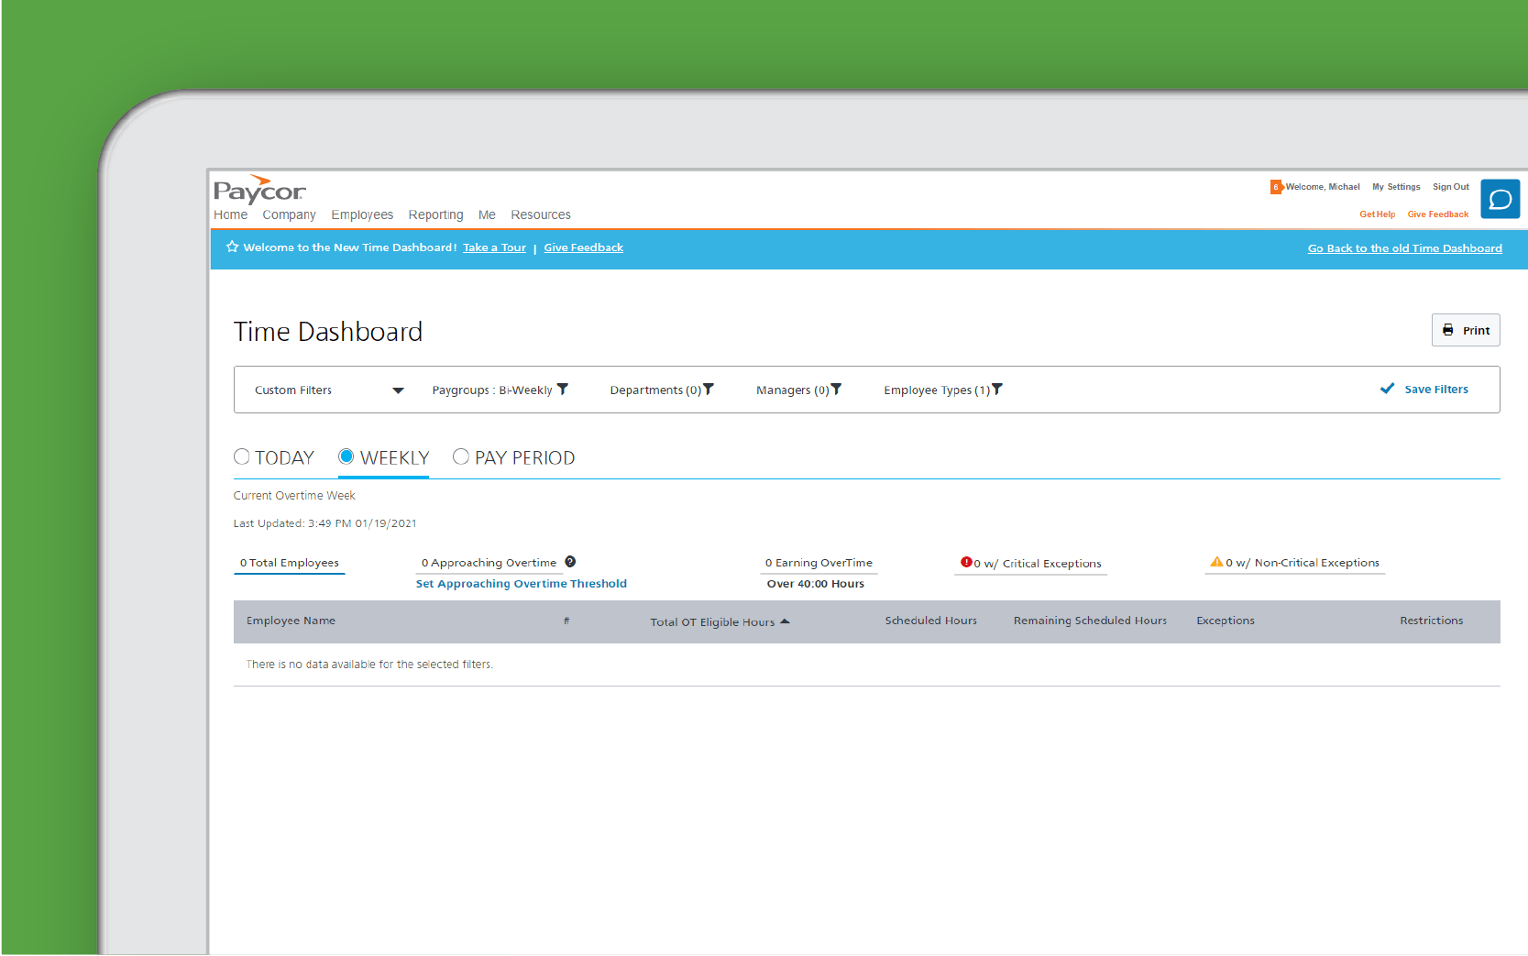Image resolution: width=1528 pixels, height=956 pixels.
Task: Click the orange Get Help link
Action: [x=1377, y=214]
